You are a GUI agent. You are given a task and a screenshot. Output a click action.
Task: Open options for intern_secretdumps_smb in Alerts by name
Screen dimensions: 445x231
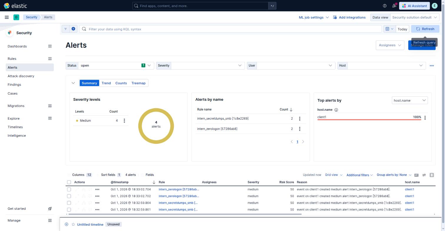300,119
